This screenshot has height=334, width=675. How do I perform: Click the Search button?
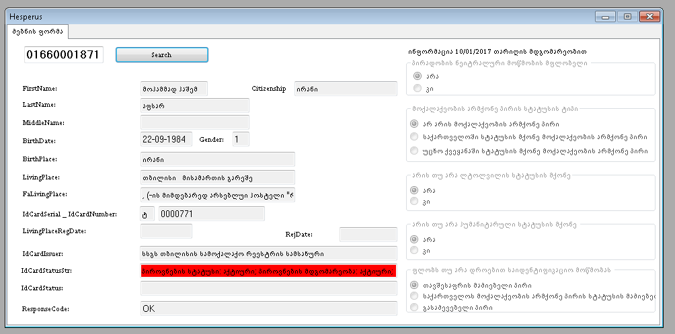161,55
